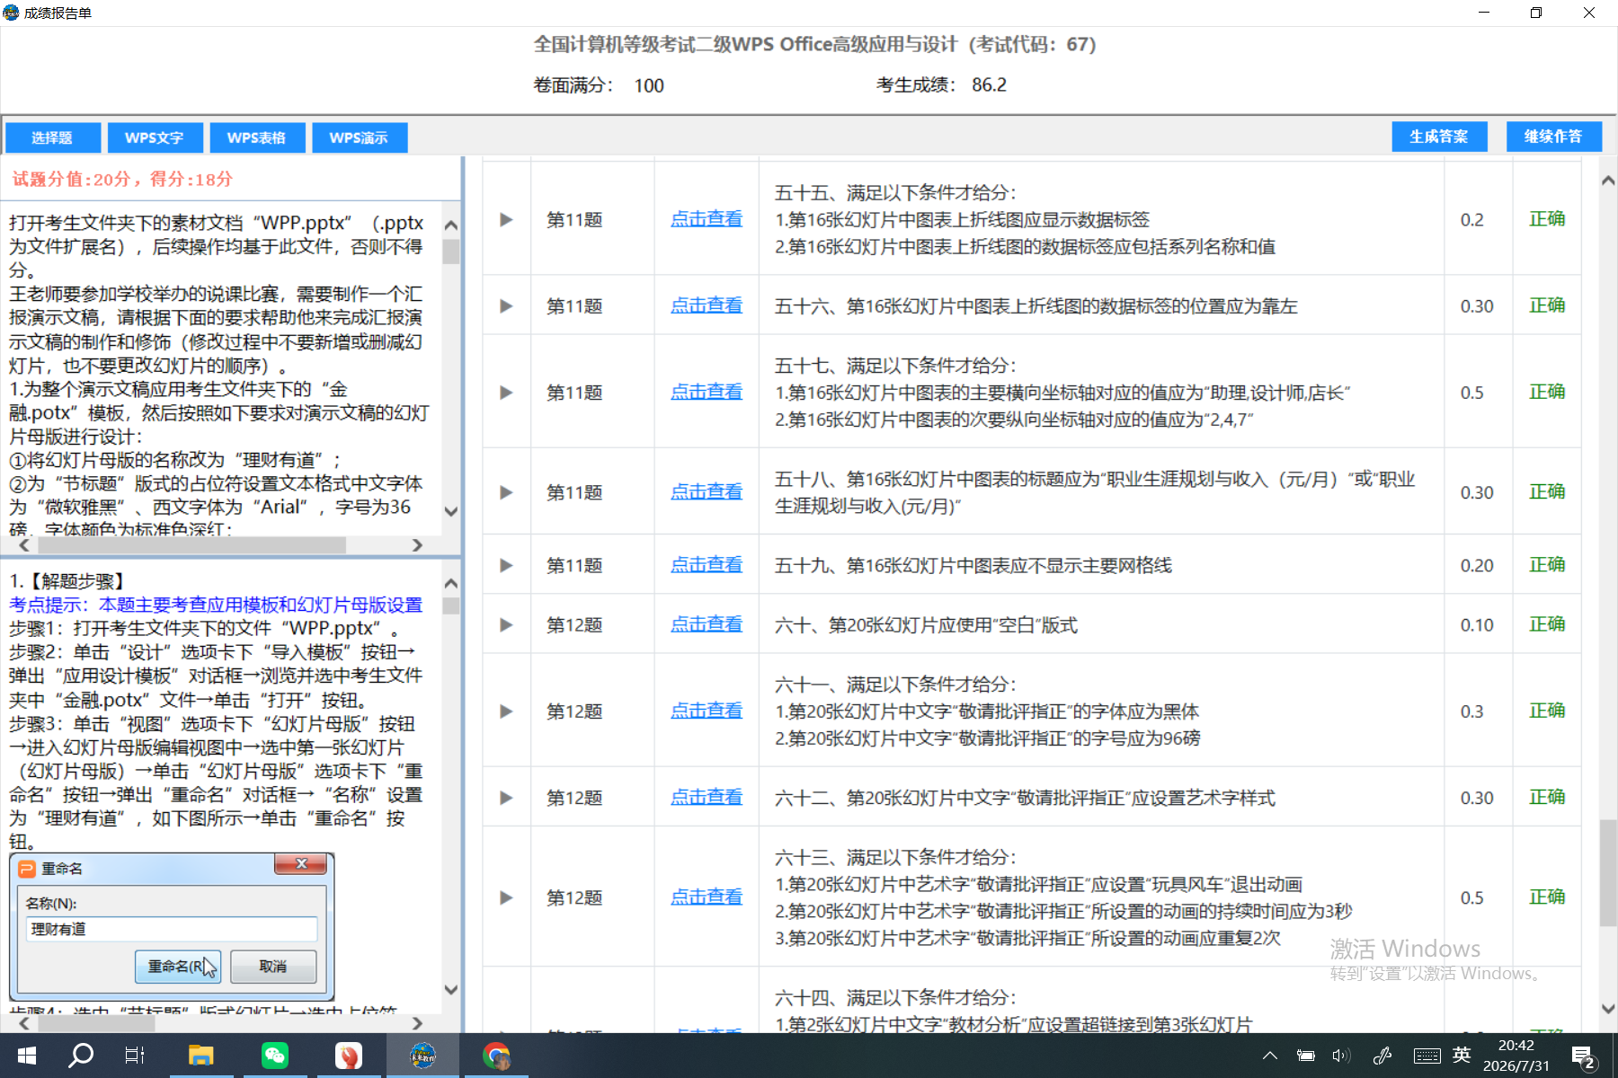The width and height of the screenshot is (1618, 1078).
Task: Click the 继续作答 button
Action: click(1554, 137)
